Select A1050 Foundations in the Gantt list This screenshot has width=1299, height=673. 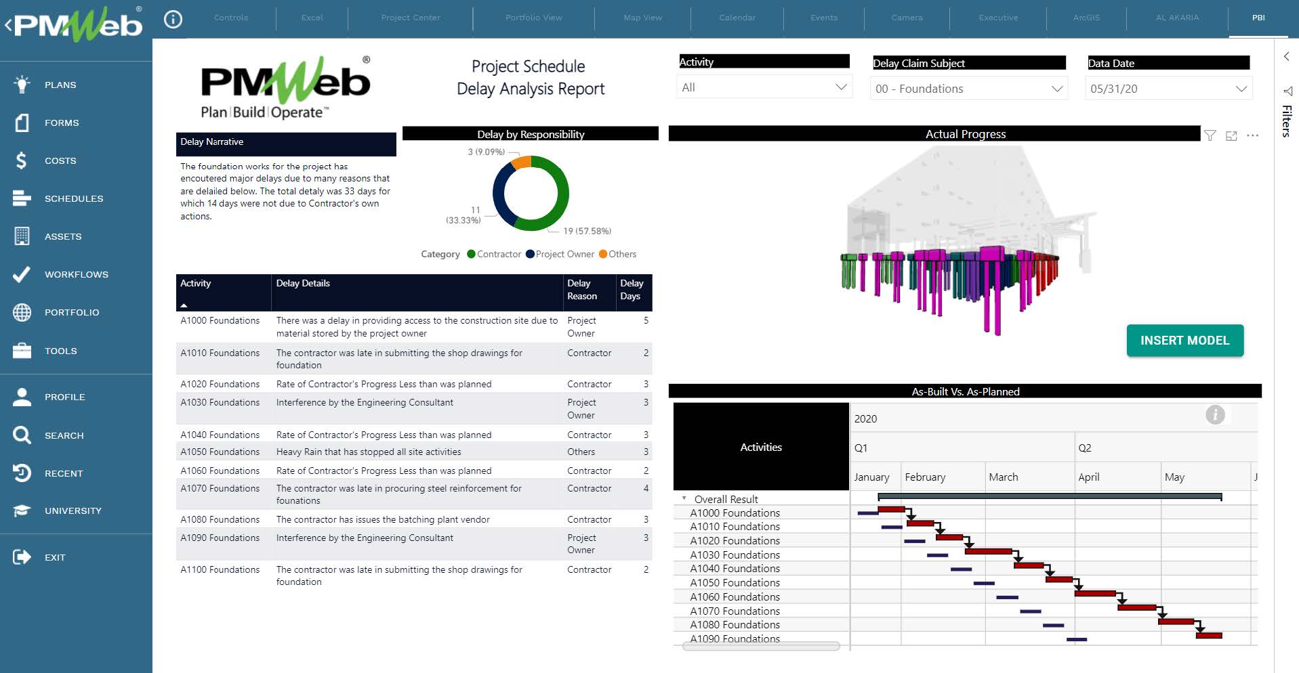[x=735, y=582]
